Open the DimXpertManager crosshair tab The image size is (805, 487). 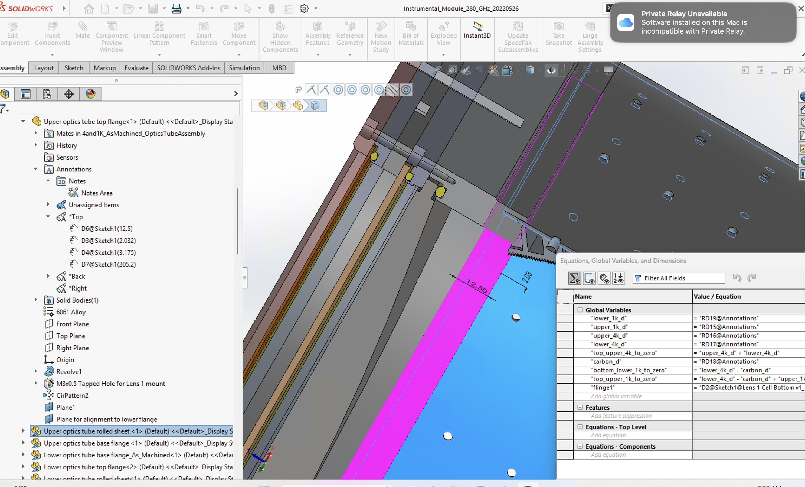click(x=68, y=94)
